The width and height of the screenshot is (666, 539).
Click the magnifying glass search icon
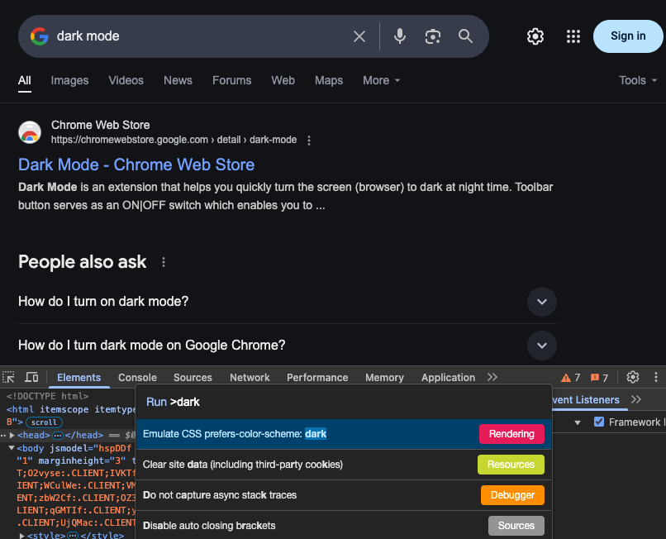(465, 36)
